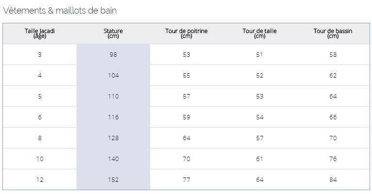Image resolution: width=372 pixels, height=194 pixels.
Task: Select the size 5 age cell
Action: [40, 97]
